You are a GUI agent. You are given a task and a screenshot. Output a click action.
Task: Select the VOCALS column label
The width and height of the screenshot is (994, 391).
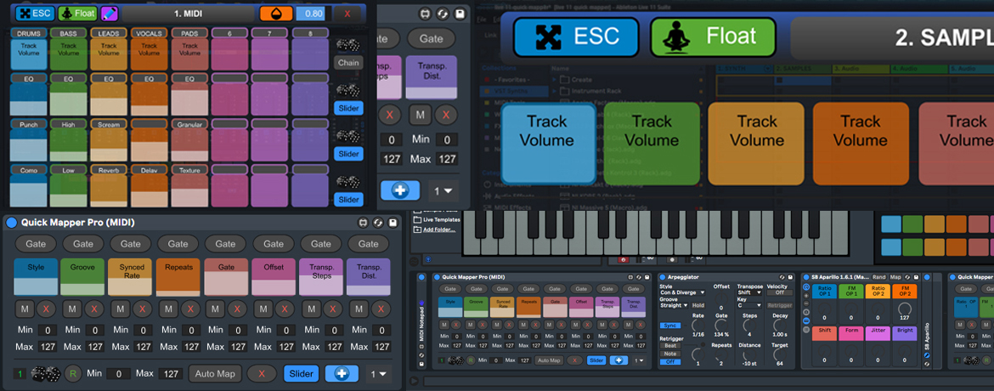click(x=150, y=33)
